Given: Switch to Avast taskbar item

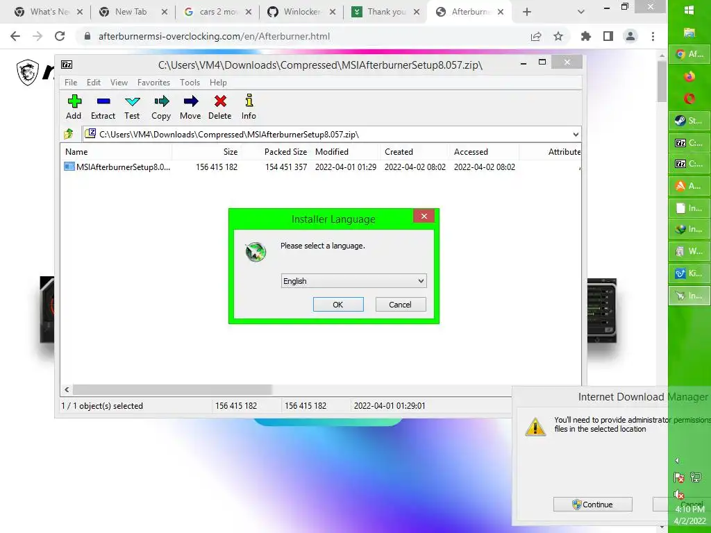Looking at the screenshot, I should [689, 185].
